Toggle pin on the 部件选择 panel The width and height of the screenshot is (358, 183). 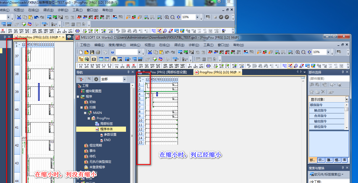pyautogui.click(x=343, y=72)
